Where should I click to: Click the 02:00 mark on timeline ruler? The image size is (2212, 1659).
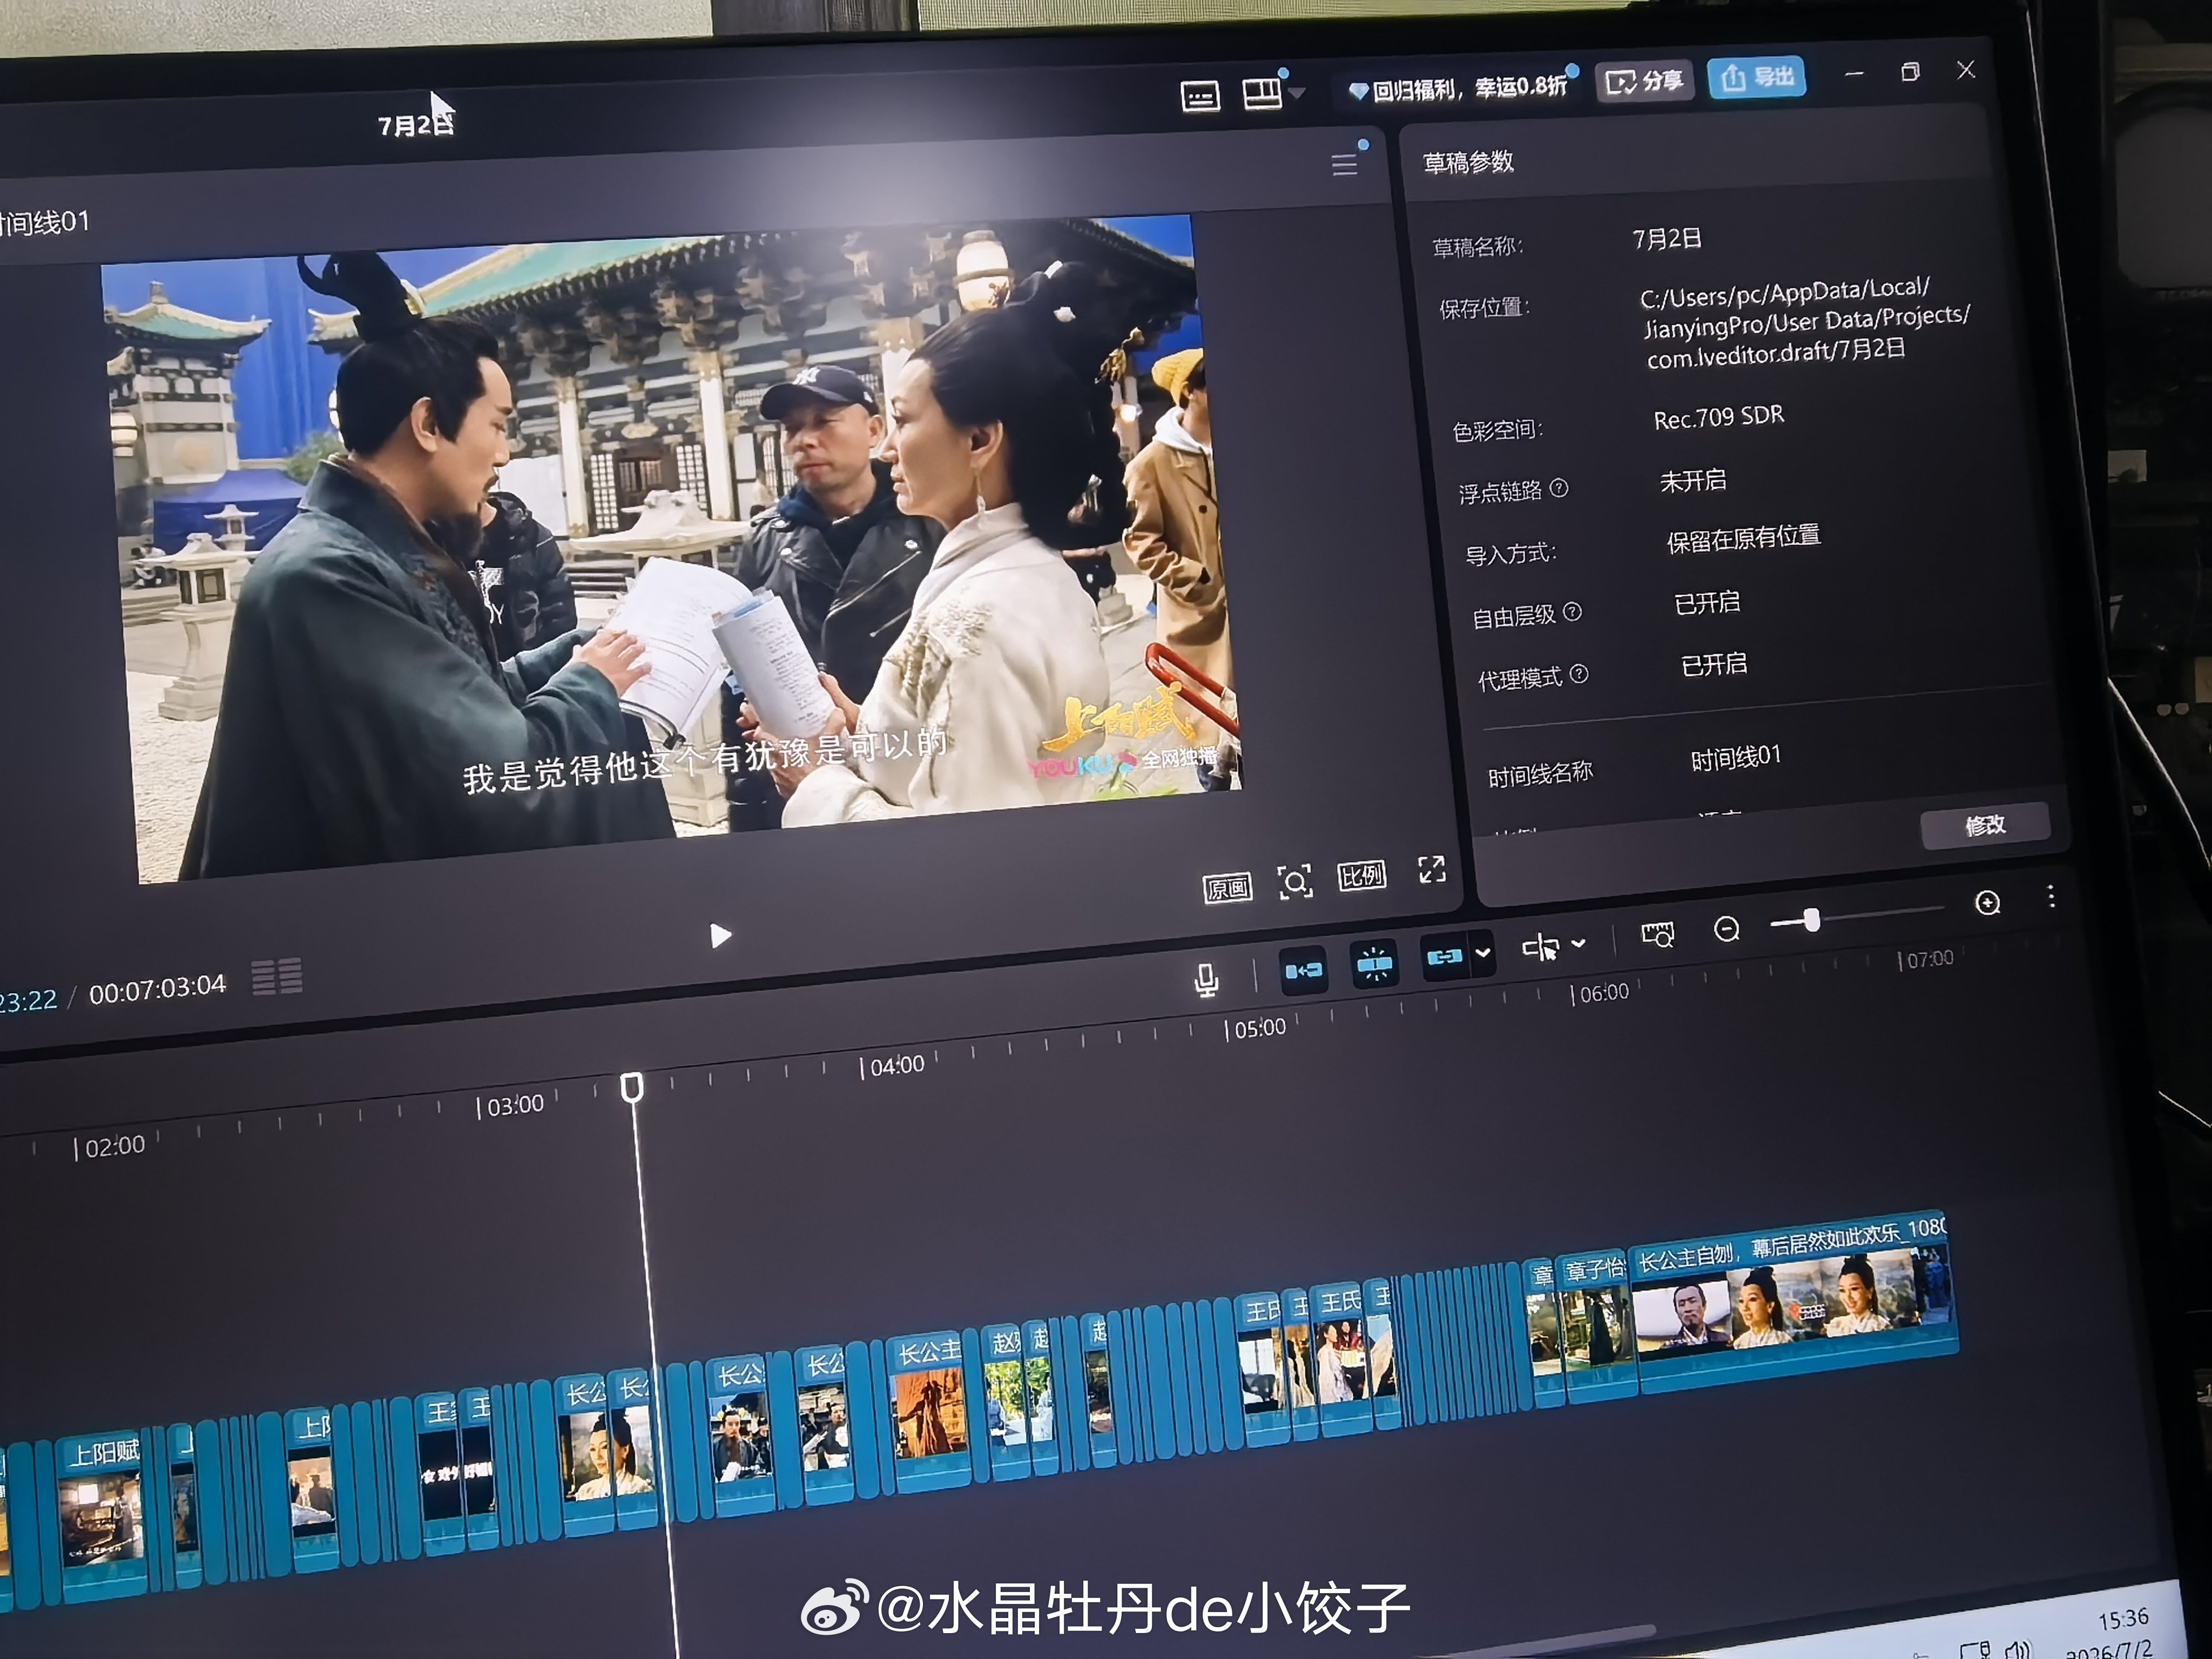pyautogui.click(x=110, y=1146)
